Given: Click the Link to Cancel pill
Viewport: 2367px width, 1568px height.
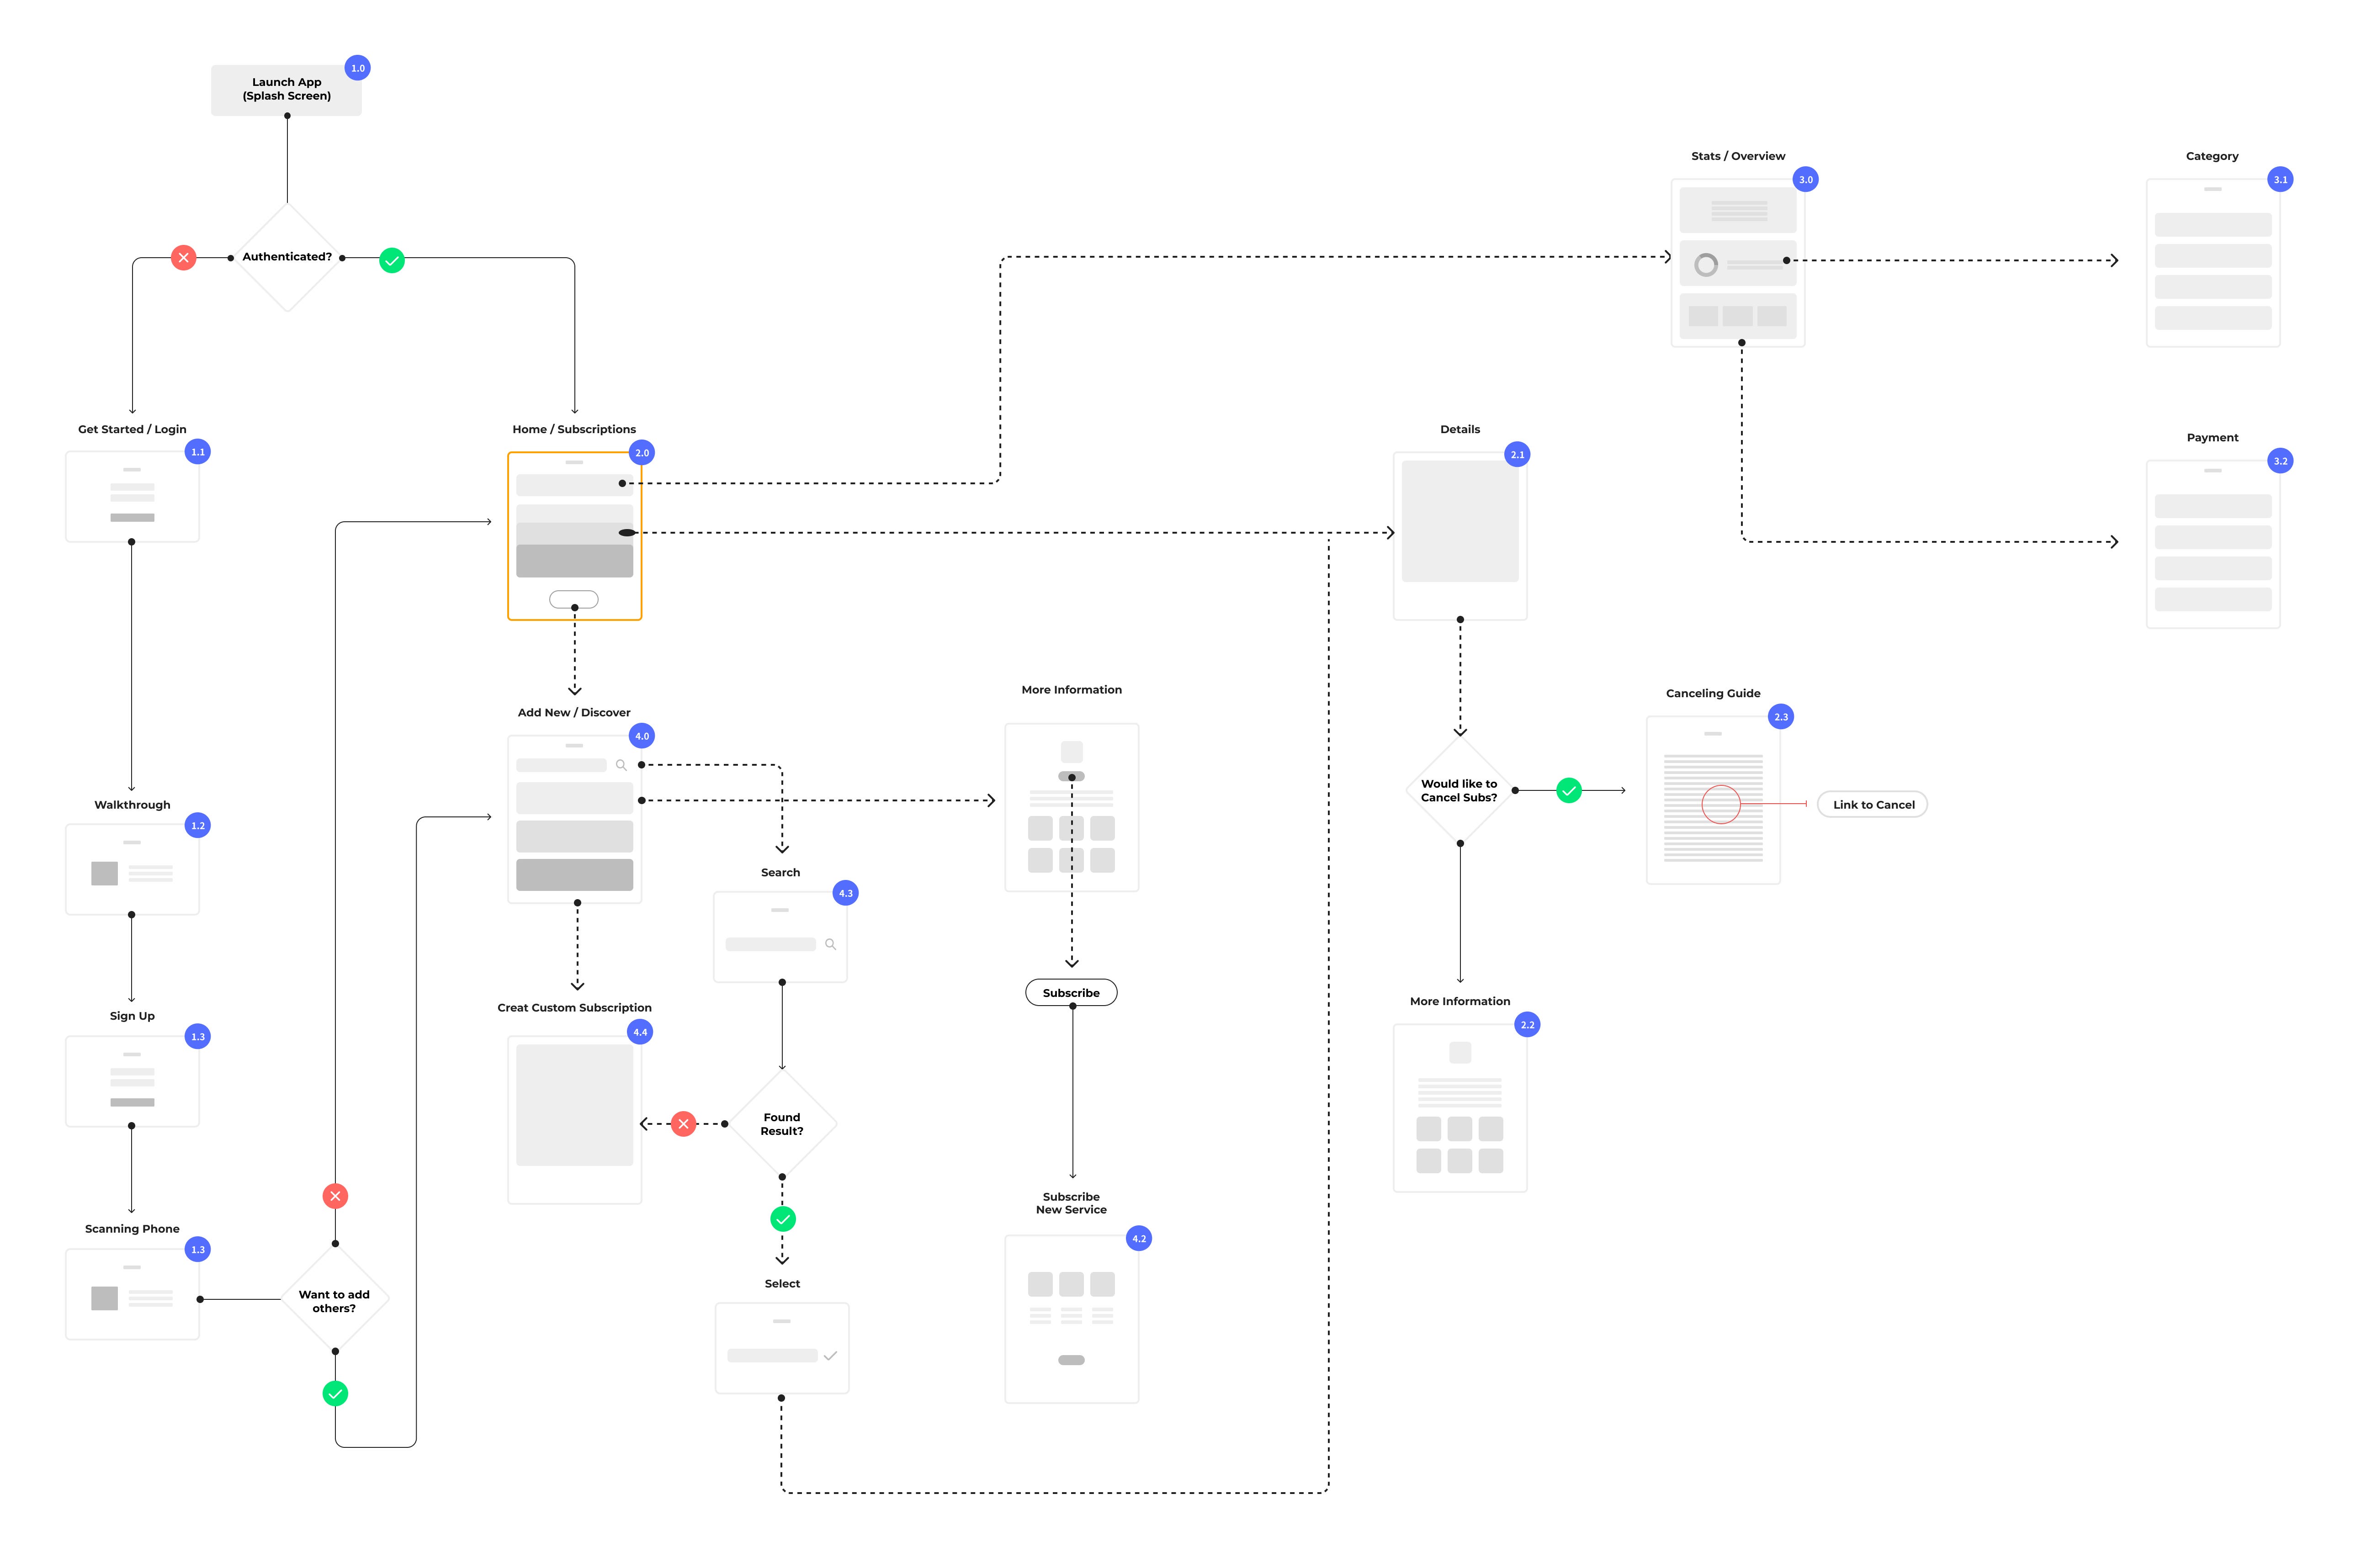Looking at the screenshot, I should point(1872,805).
